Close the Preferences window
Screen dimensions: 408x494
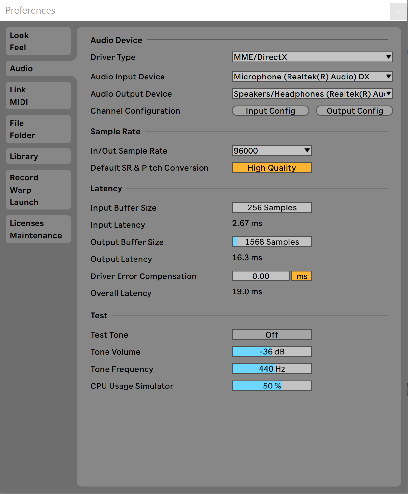[x=398, y=12]
